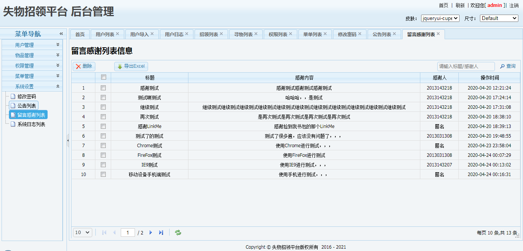Collapse the 菜单导航 sidebar panel

61,34
